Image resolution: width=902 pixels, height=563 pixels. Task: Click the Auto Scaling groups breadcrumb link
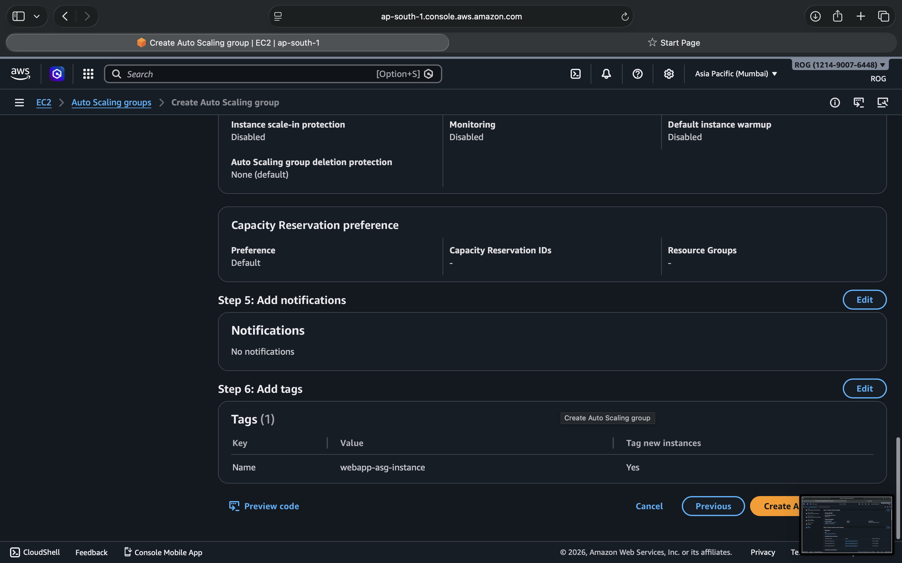coord(111,102)
